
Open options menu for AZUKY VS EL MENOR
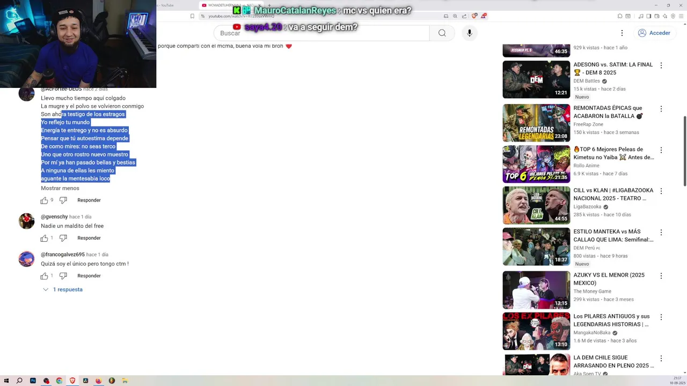[661, 276]
